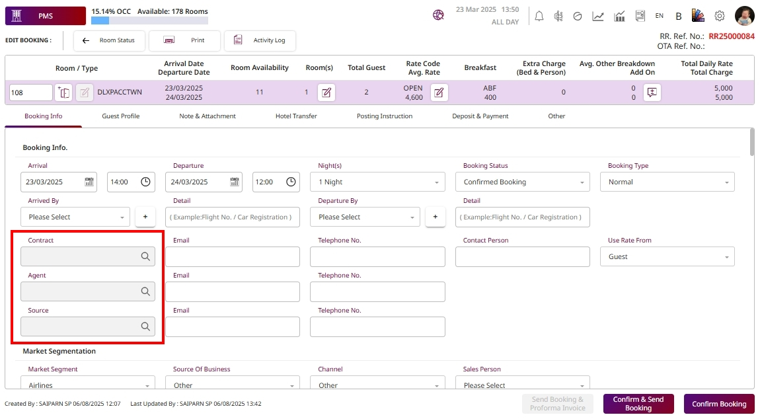Edit the number of rooms

point(326,93)
